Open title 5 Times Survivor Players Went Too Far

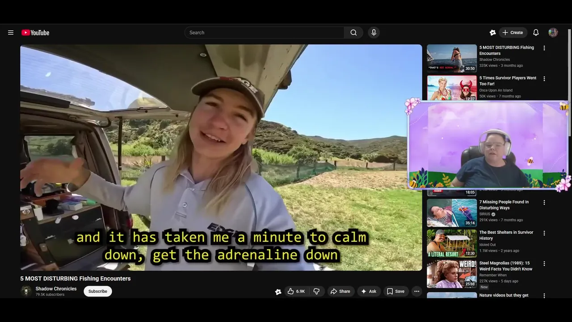[508, 81]
